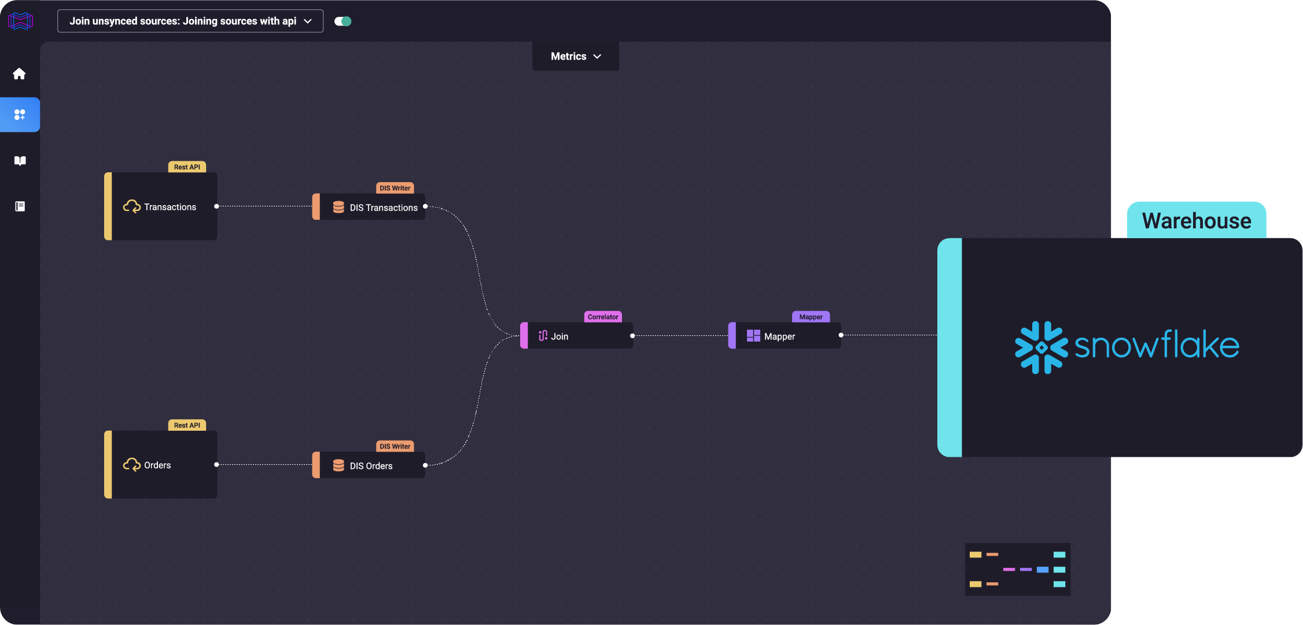Select the Orders source node

point(161,465)
